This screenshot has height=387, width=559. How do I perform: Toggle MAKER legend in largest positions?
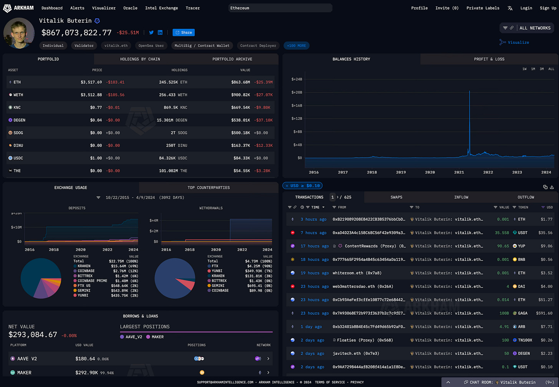155,337
